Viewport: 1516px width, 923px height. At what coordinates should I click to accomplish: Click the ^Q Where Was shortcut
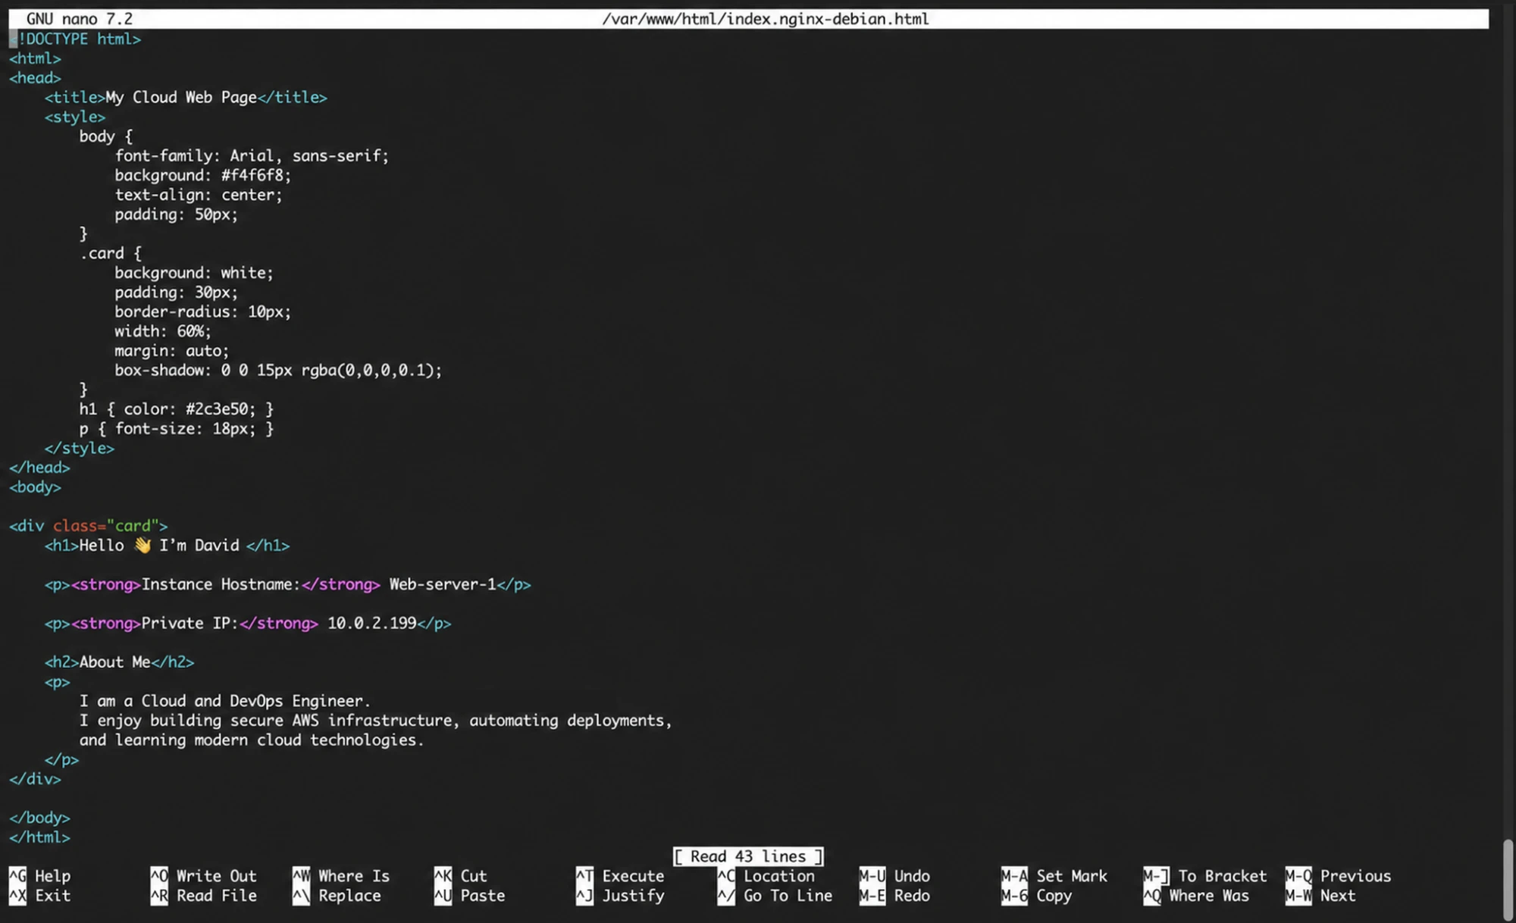1196,896
